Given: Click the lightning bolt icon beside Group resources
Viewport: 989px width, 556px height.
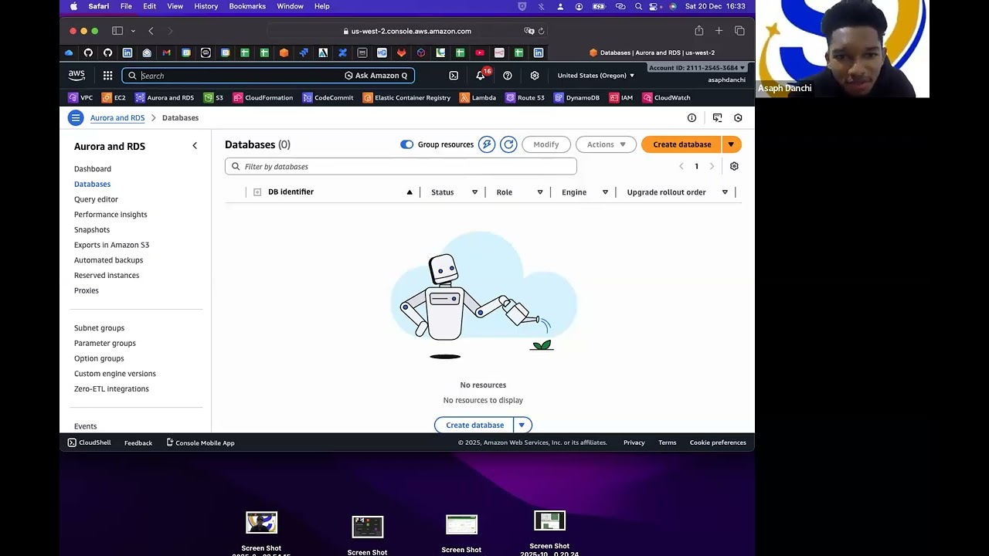Looking at the screenshot, I should 487,144.
